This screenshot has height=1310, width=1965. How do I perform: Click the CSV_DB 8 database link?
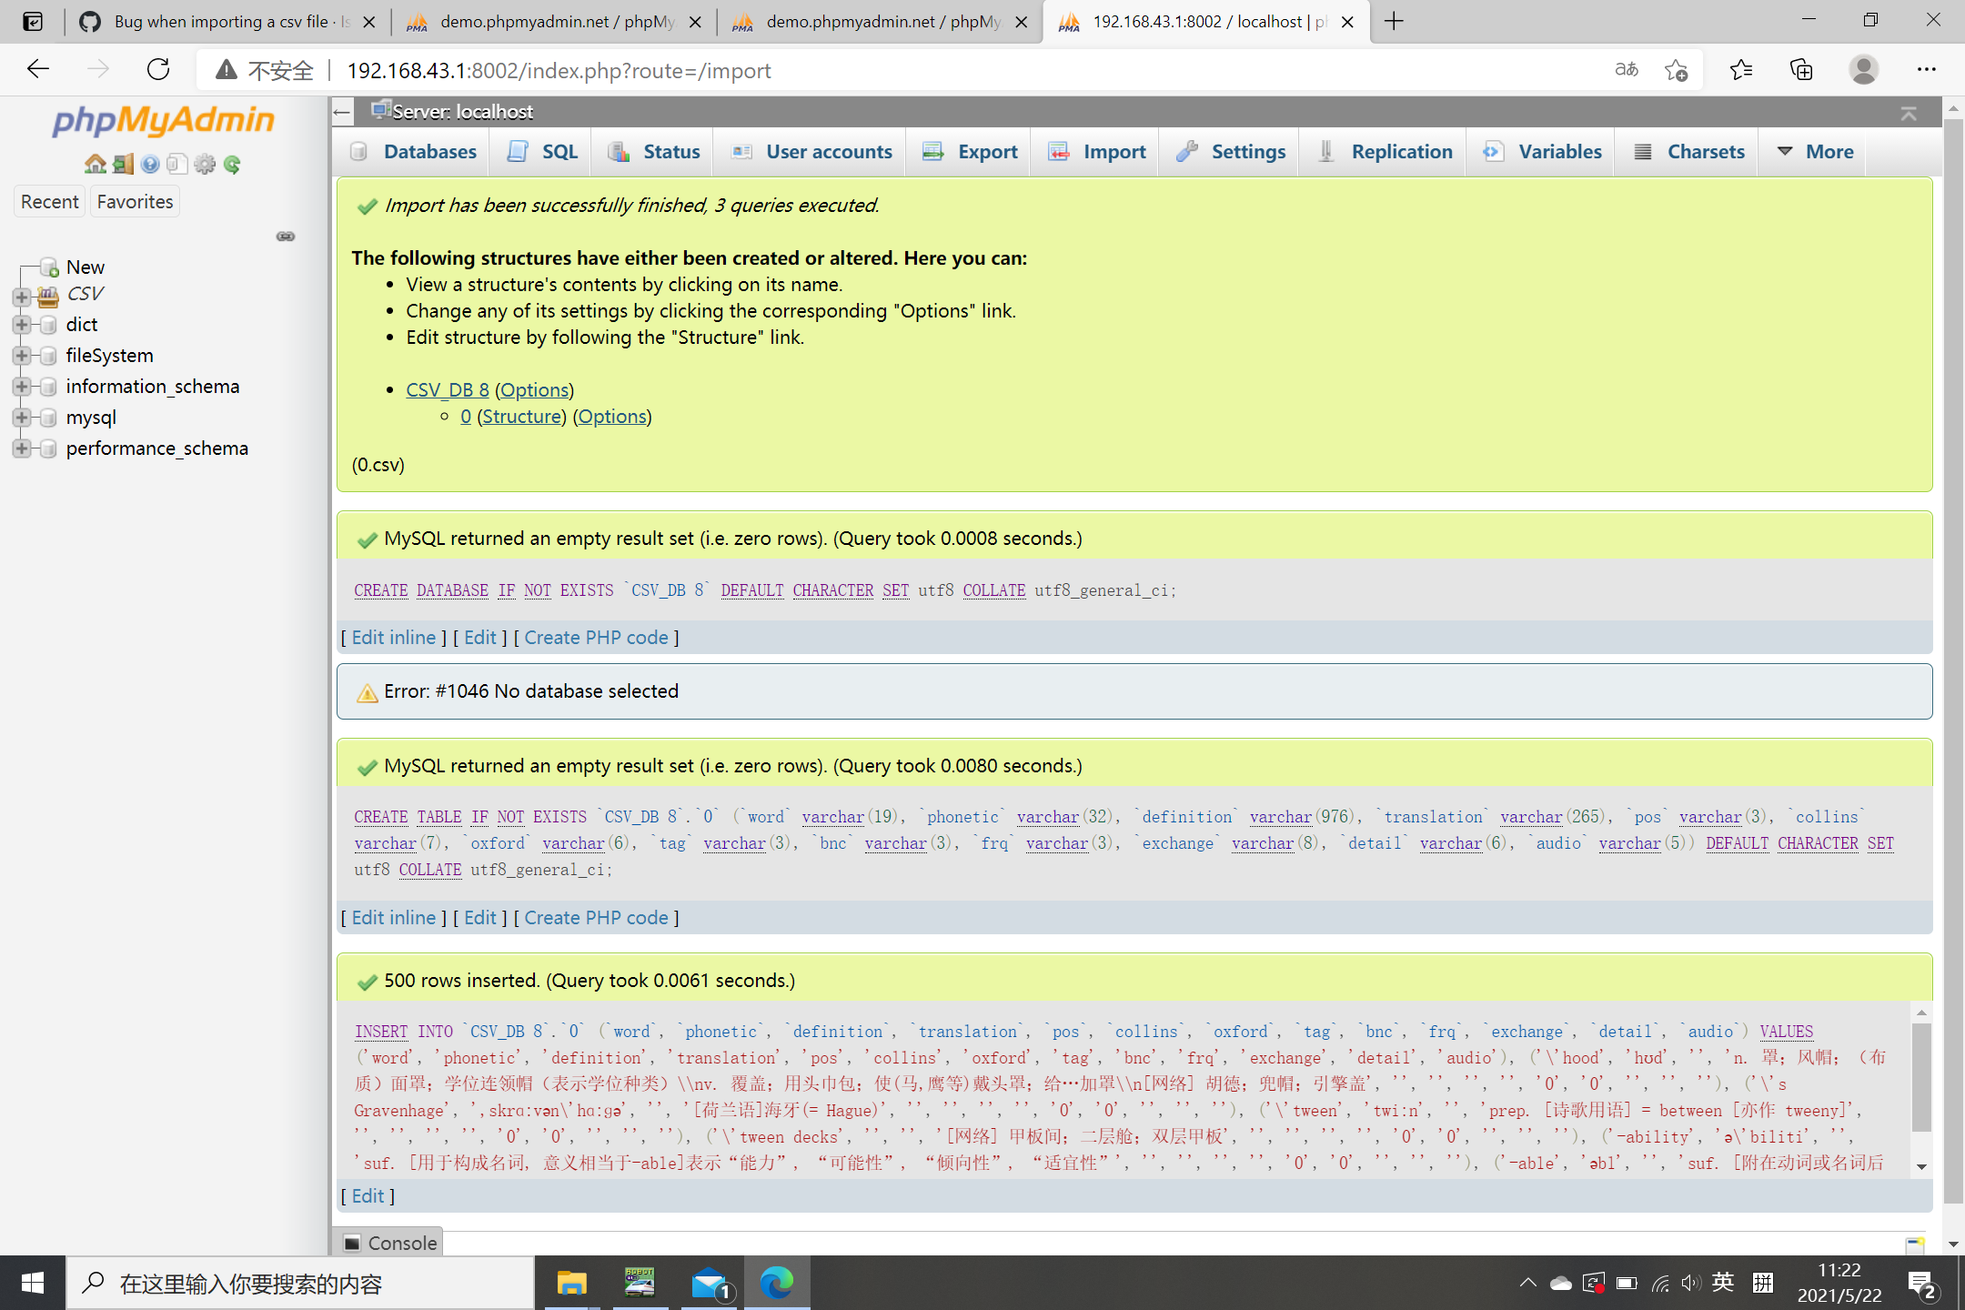(447, 389)
